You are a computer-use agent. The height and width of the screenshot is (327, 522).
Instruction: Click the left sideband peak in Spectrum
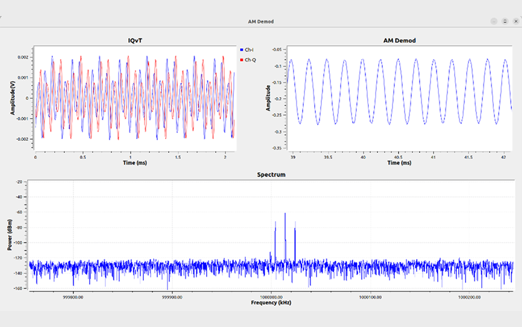275,226
